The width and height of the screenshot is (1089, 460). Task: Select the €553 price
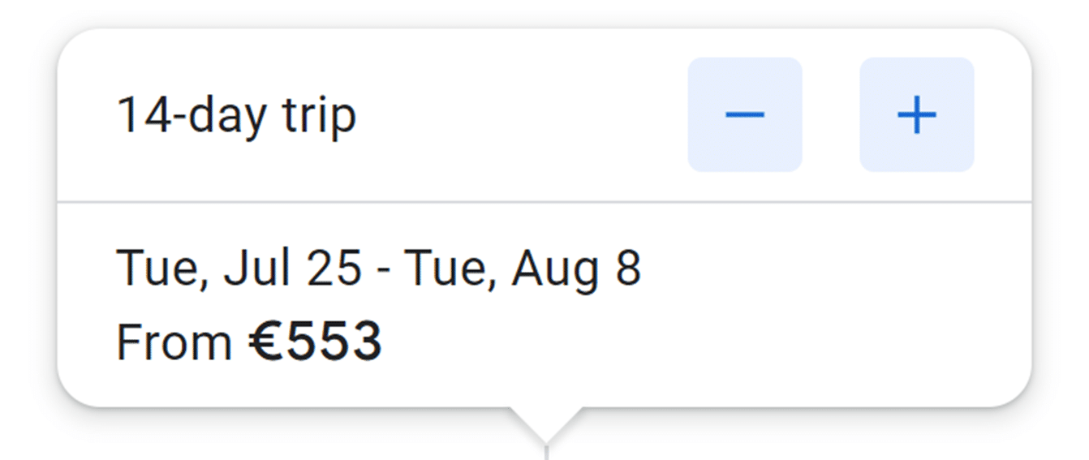[x=315, y=342]
